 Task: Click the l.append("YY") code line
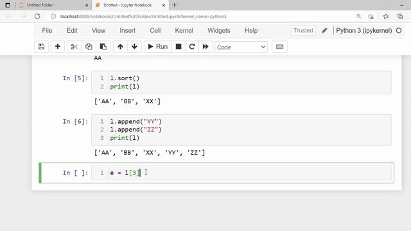[136, 121]
